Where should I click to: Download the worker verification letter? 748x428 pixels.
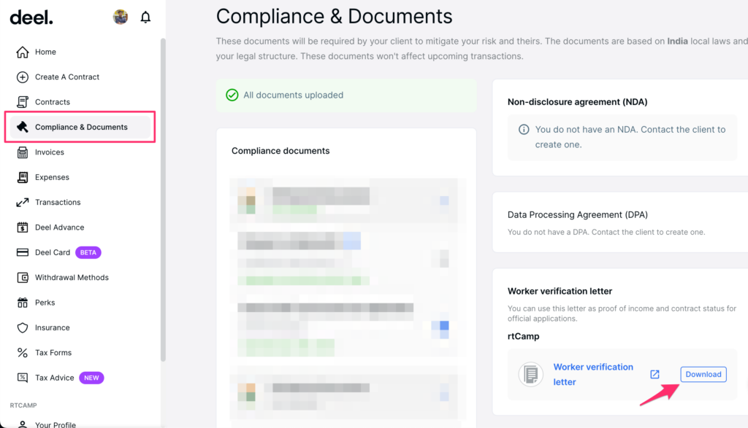[x=703, y=374]
